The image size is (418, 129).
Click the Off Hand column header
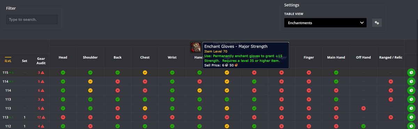363,57
